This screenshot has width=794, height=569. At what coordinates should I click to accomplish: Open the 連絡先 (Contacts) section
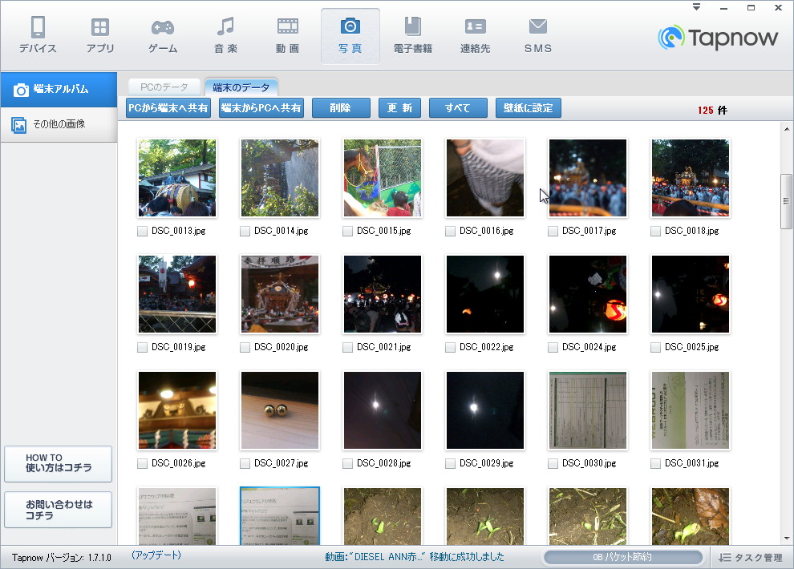tap(475, 35)
